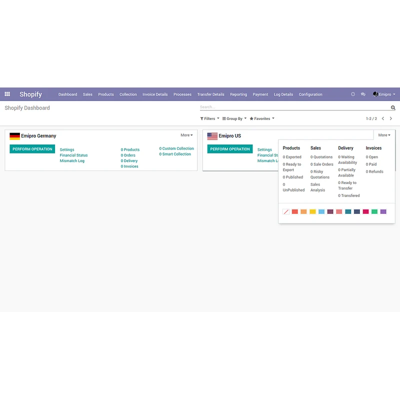400x400 pixels.
Task: Open the apps grid menu icon
Action: click(x=7, y=94)
